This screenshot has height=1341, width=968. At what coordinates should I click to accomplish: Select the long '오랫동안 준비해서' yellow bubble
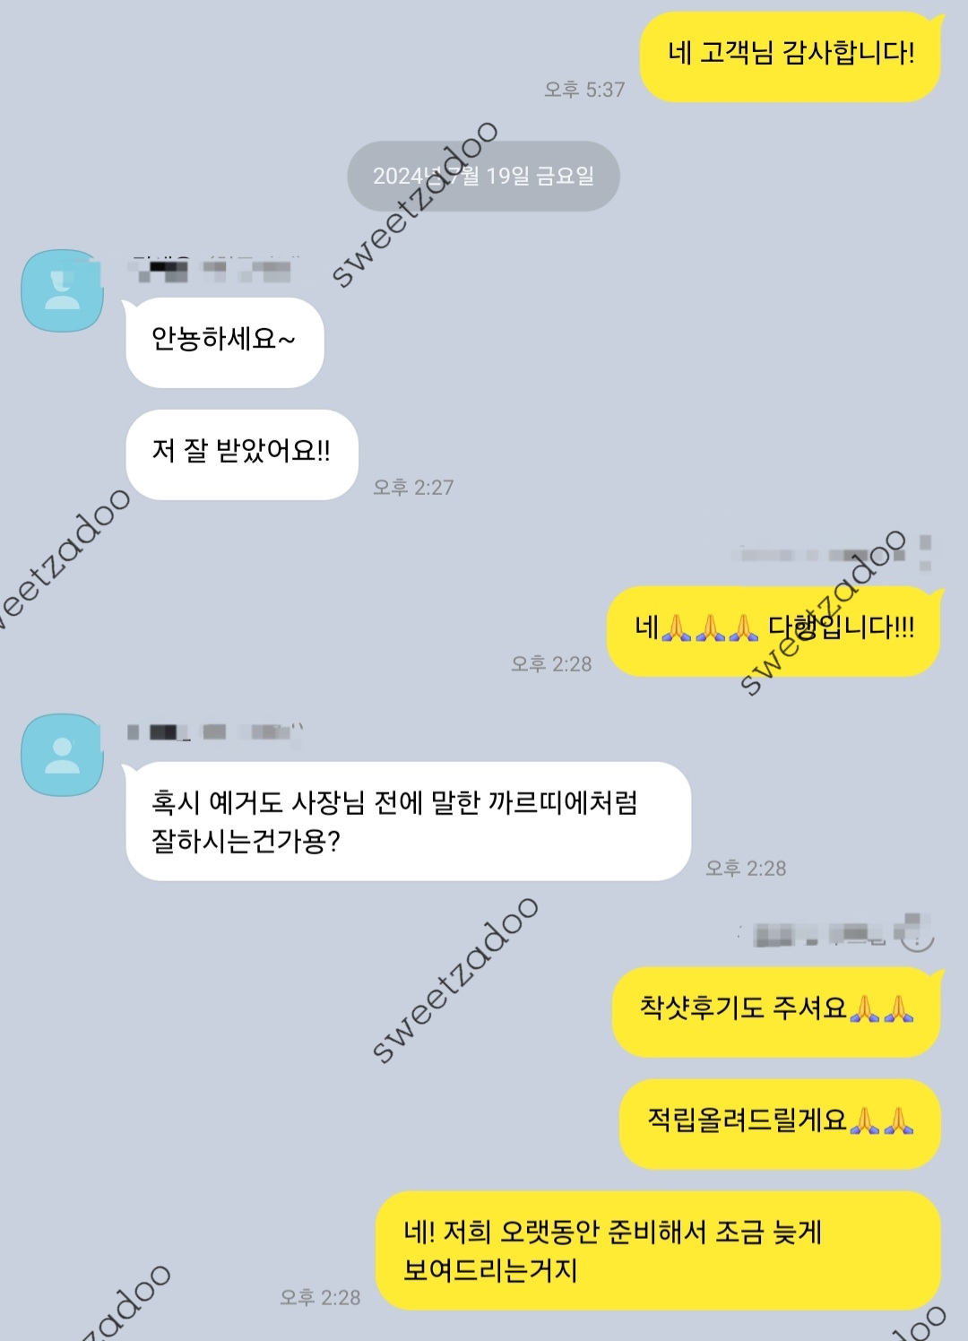(659, 1250)
